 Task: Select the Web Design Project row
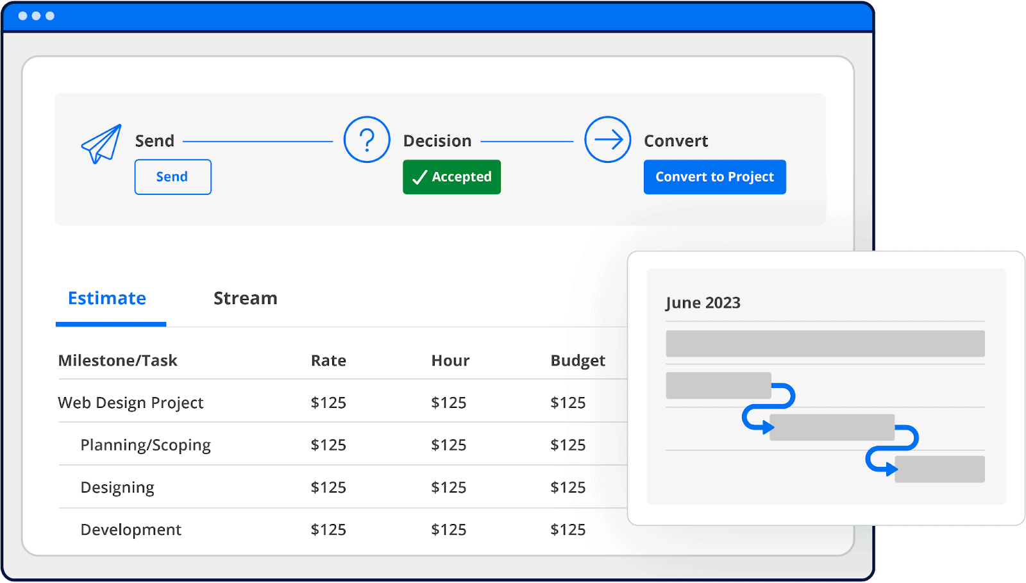[131, 403]
